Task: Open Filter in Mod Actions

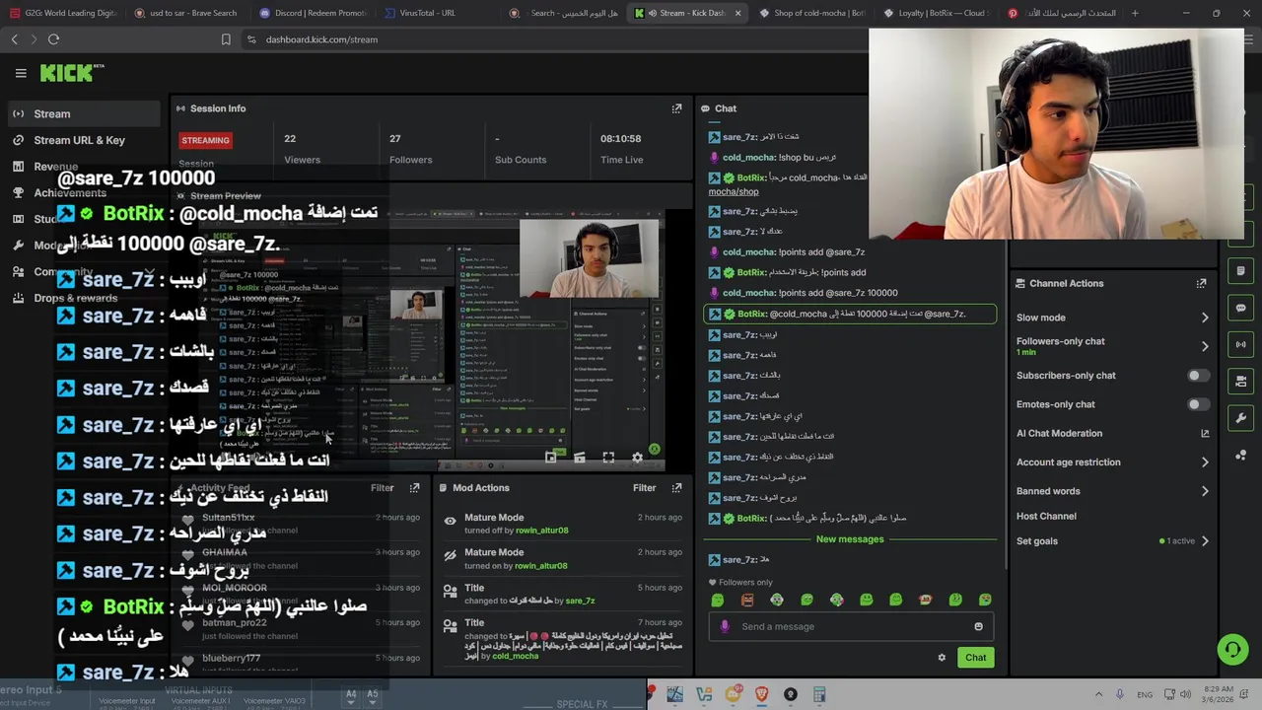Action: coord(644,487)
